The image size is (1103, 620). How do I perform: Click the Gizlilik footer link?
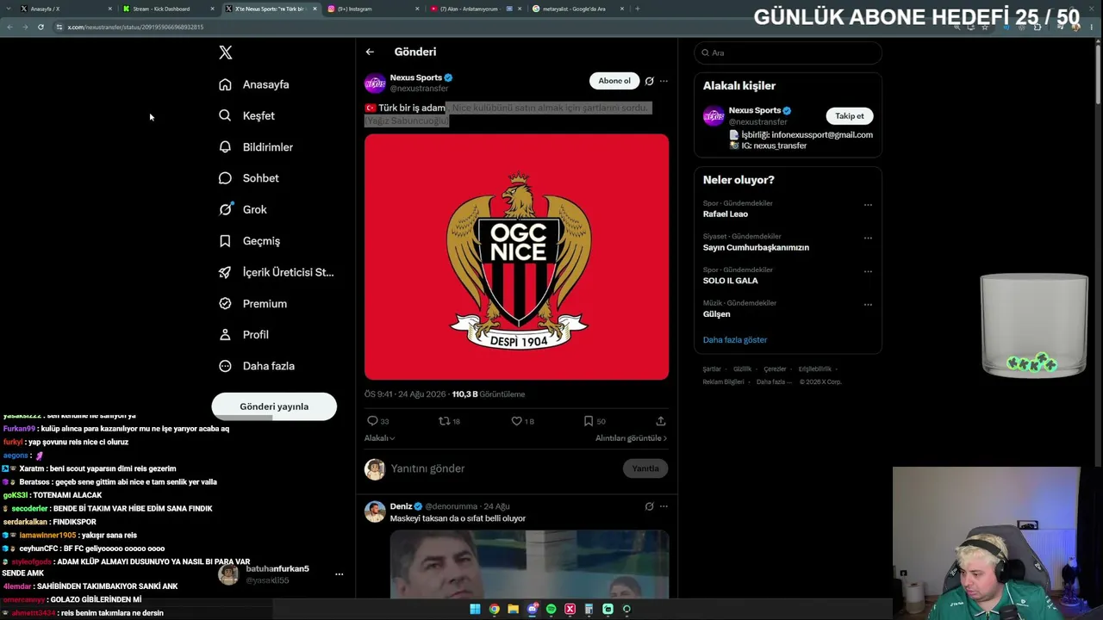point(742,369)
